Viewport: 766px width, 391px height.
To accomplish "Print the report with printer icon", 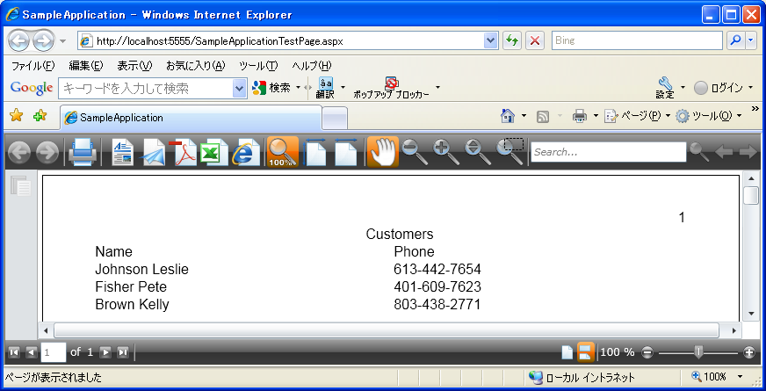I will pos(82,152).
